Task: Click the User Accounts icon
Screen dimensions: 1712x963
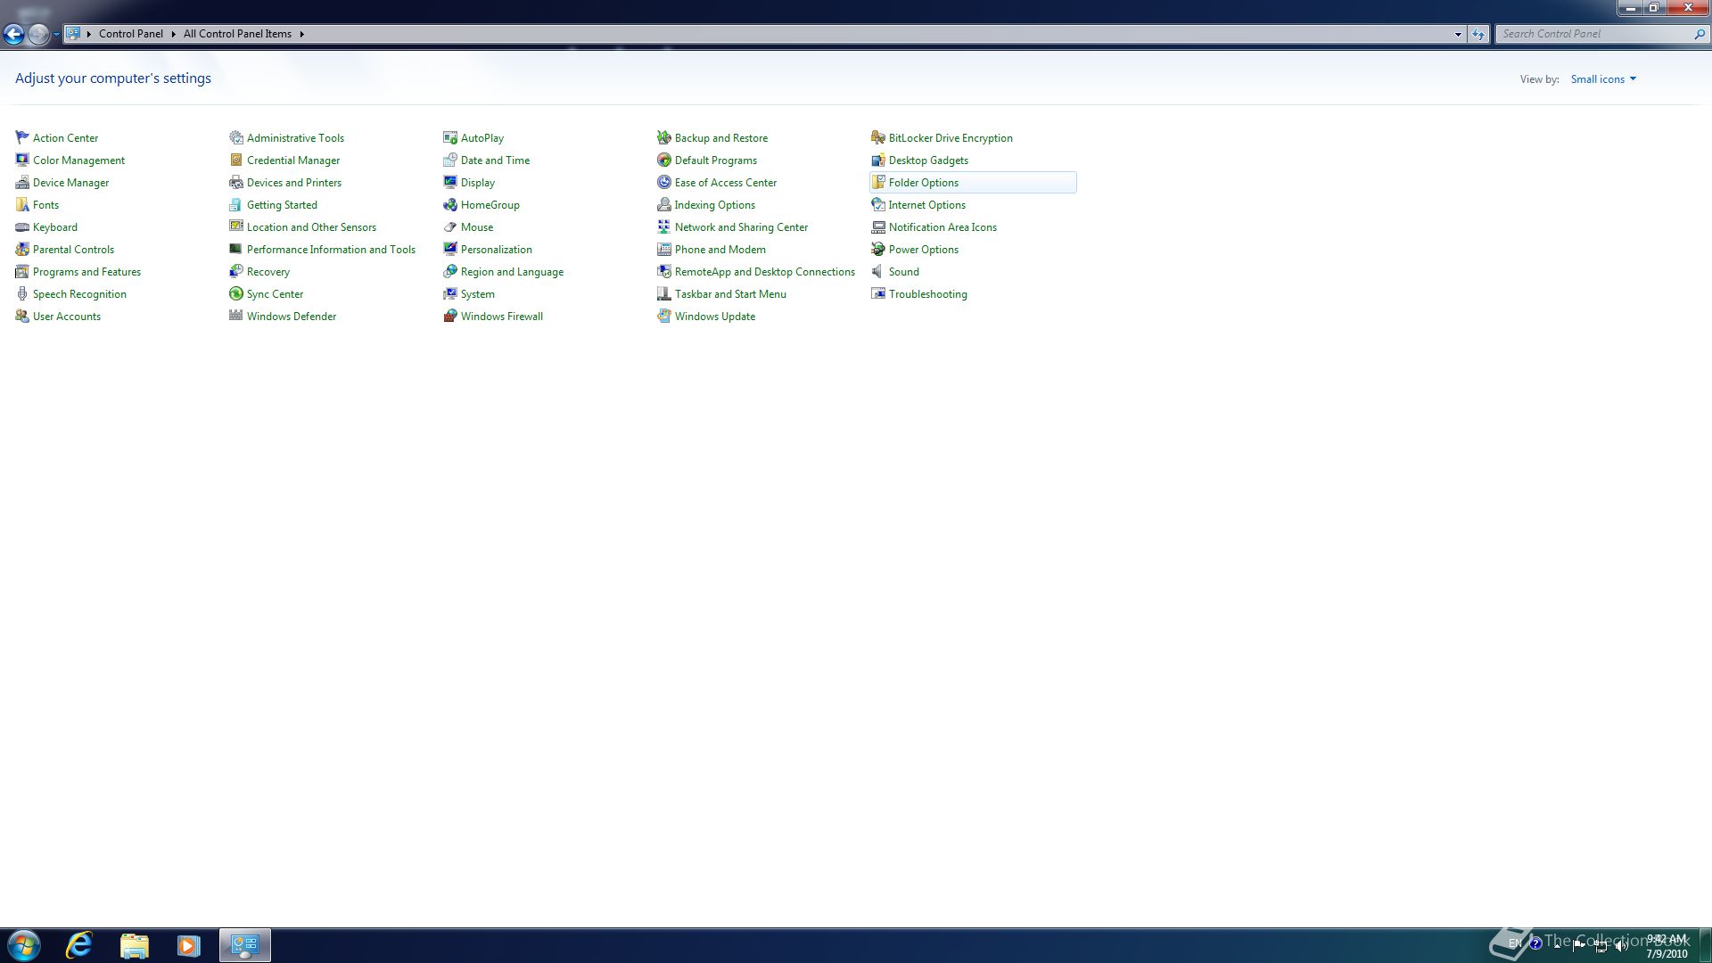Action: 22,316
